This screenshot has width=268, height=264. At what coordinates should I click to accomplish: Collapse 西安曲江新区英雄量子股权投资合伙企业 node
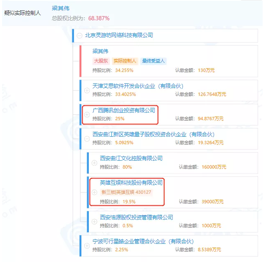pos(87,139)
